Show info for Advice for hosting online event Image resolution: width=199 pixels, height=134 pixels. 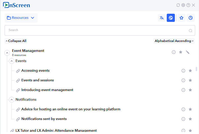tap(183, 109)
